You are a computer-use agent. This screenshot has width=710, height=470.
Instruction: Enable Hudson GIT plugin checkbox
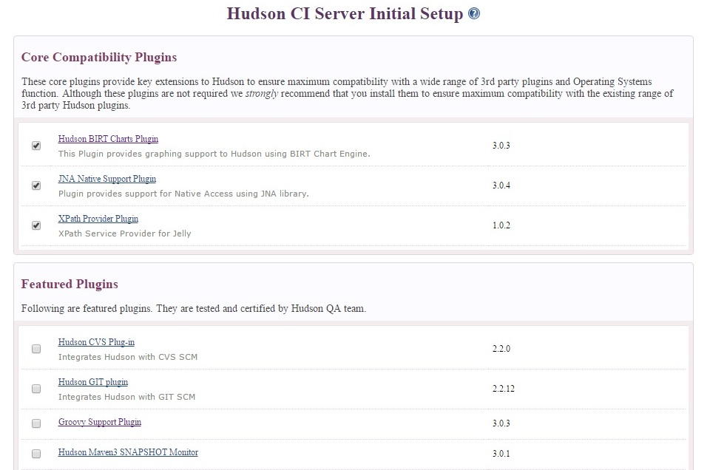(36, 389)
